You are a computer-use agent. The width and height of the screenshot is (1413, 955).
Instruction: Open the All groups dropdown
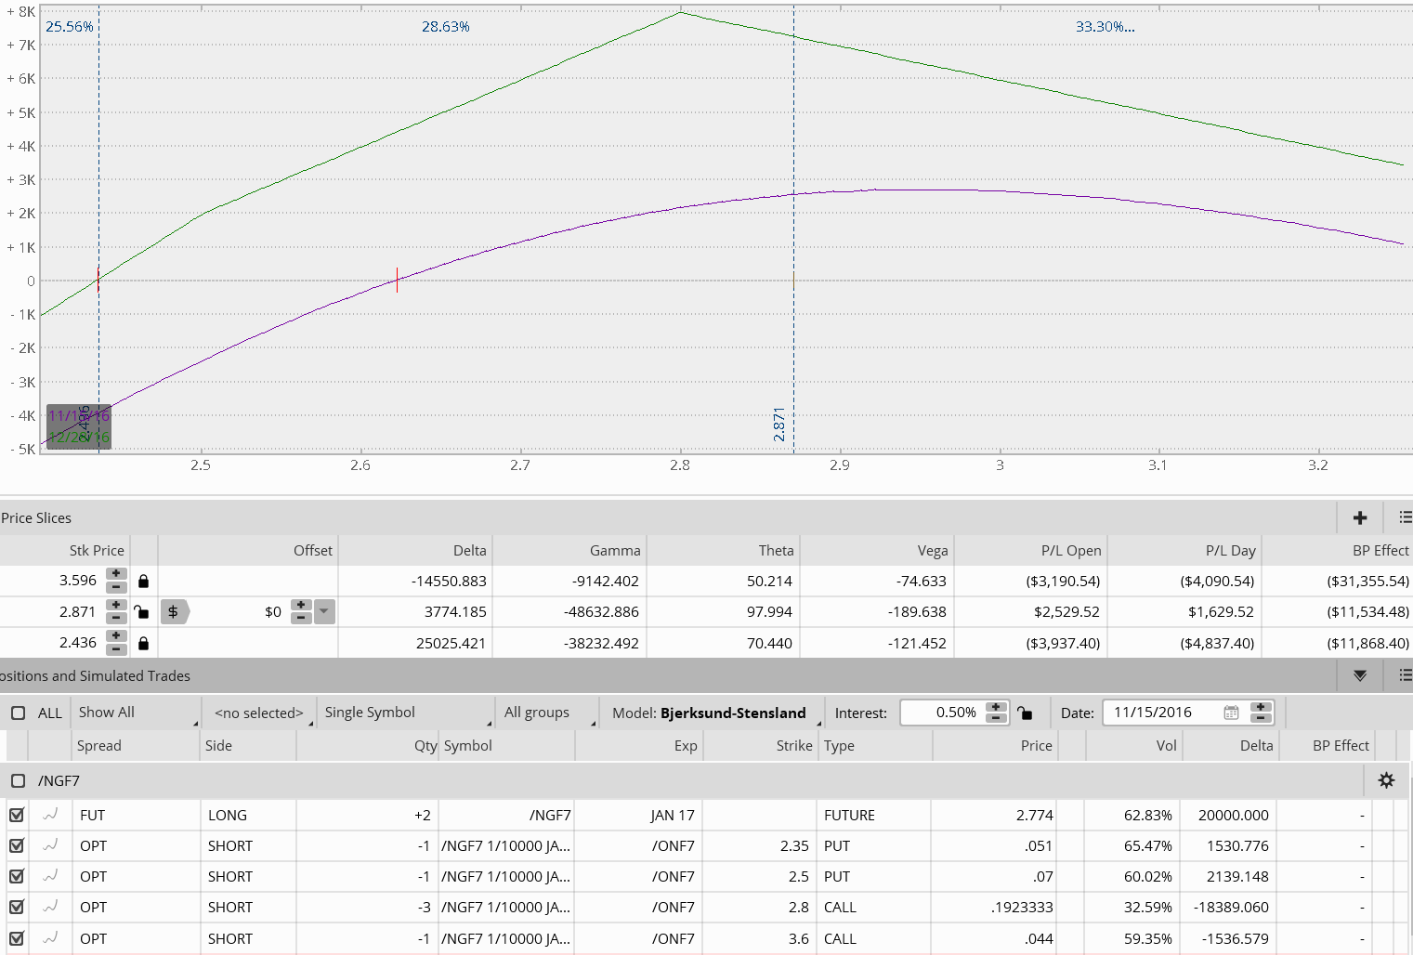[x=547, y=713]
